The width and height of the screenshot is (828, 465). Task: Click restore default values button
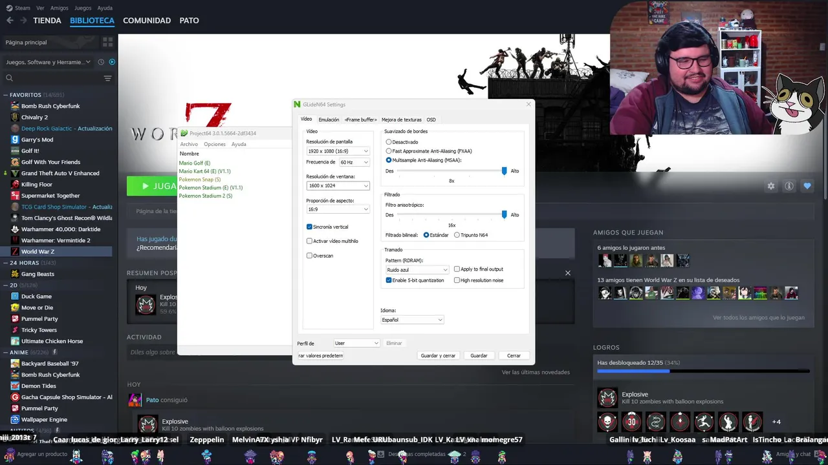(320, 355)
